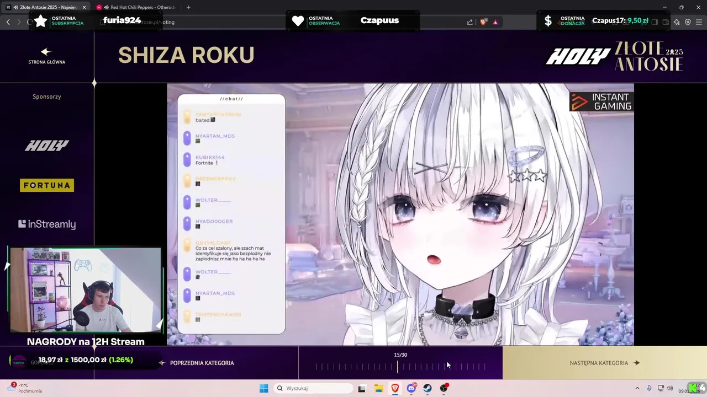Screen dimensions: 707x397
Task: Go to Poprzednia Kategoria
Action: (197, 363)
